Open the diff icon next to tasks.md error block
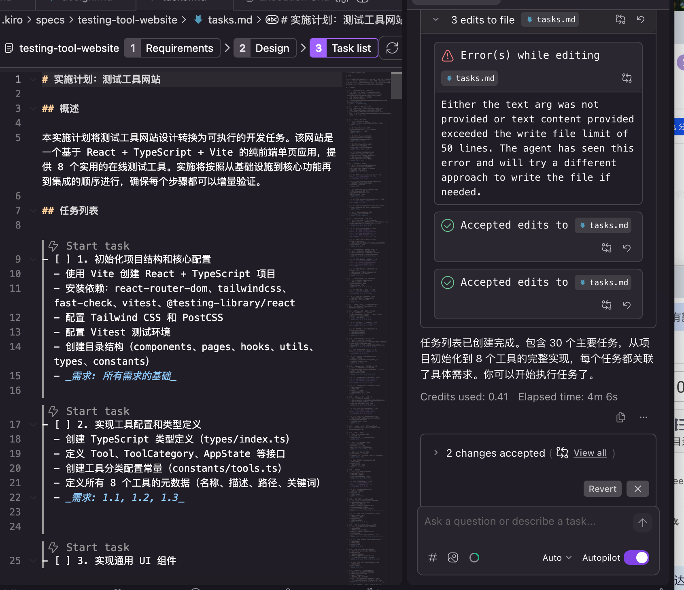 click(x=627, y=78)
